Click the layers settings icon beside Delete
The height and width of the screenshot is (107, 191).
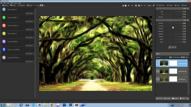188,98
